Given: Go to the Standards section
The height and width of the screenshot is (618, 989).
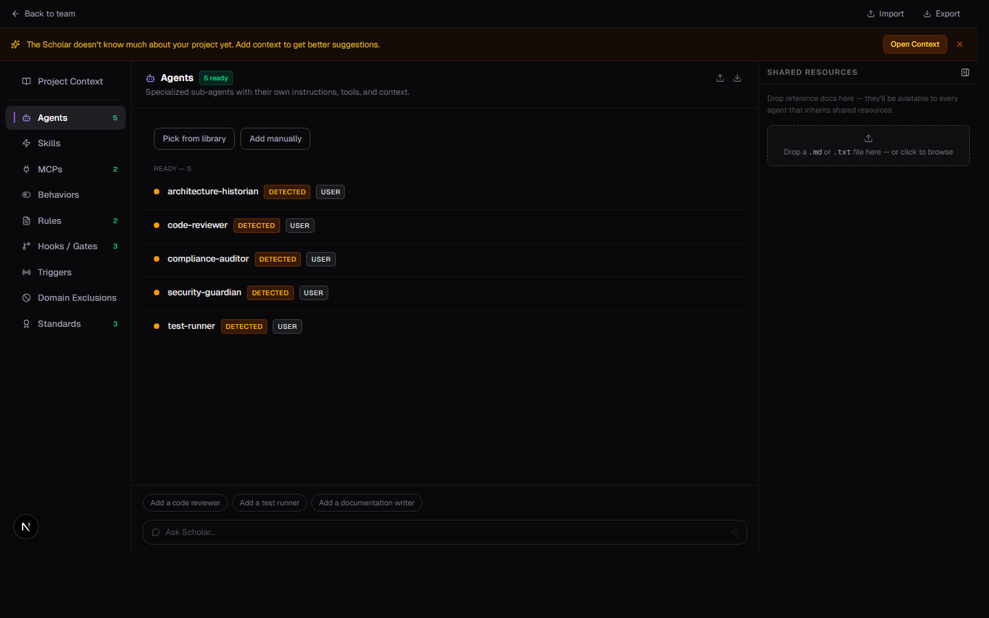Looking at the screenshot, I should click(65, 324).
